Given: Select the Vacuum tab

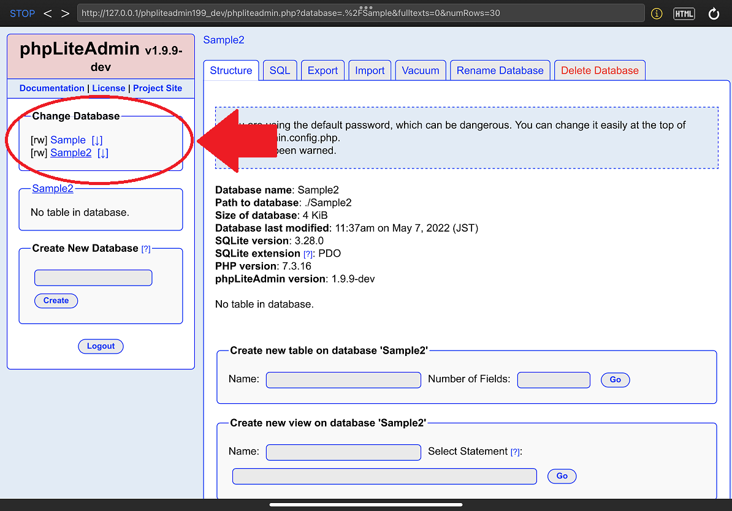Looking at the screenshot, I should tap(421, 70).
